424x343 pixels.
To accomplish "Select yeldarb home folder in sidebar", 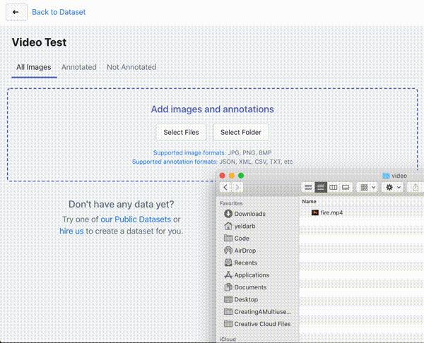I will click(240, 226).
